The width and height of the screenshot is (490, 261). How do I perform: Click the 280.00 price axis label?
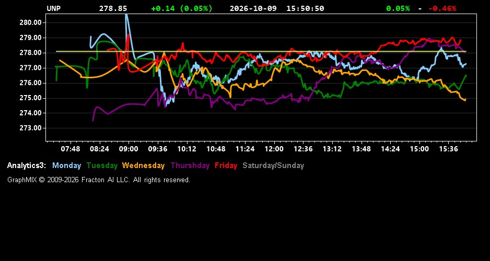pyautogui.click(x=31, y=23)
